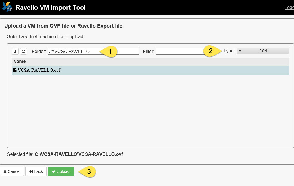This screenshot has width=294, height=186.
Task: Cancel the VM upload
Action: 12,171
